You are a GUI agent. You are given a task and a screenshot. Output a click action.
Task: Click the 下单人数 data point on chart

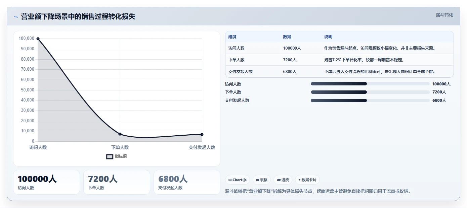(120, 134)
